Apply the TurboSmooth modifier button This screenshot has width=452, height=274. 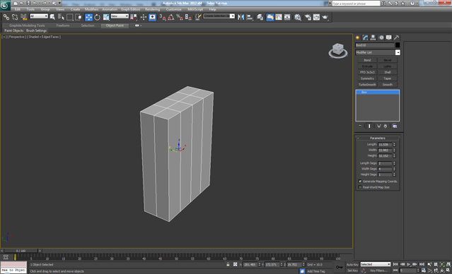pos(367,85)
